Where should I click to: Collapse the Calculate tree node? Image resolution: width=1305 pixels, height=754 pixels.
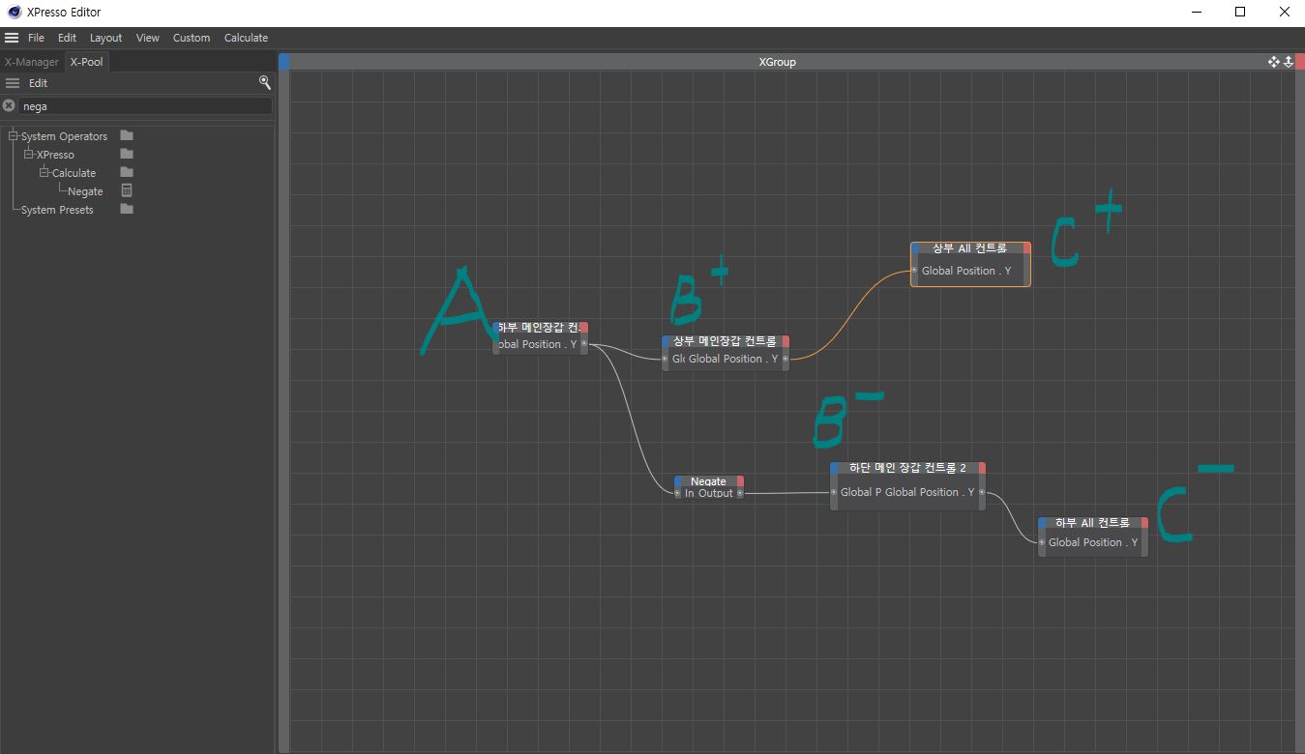point(44,172)
